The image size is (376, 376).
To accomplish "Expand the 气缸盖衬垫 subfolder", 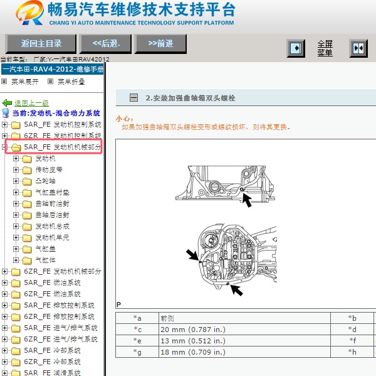I will (16, 192).
